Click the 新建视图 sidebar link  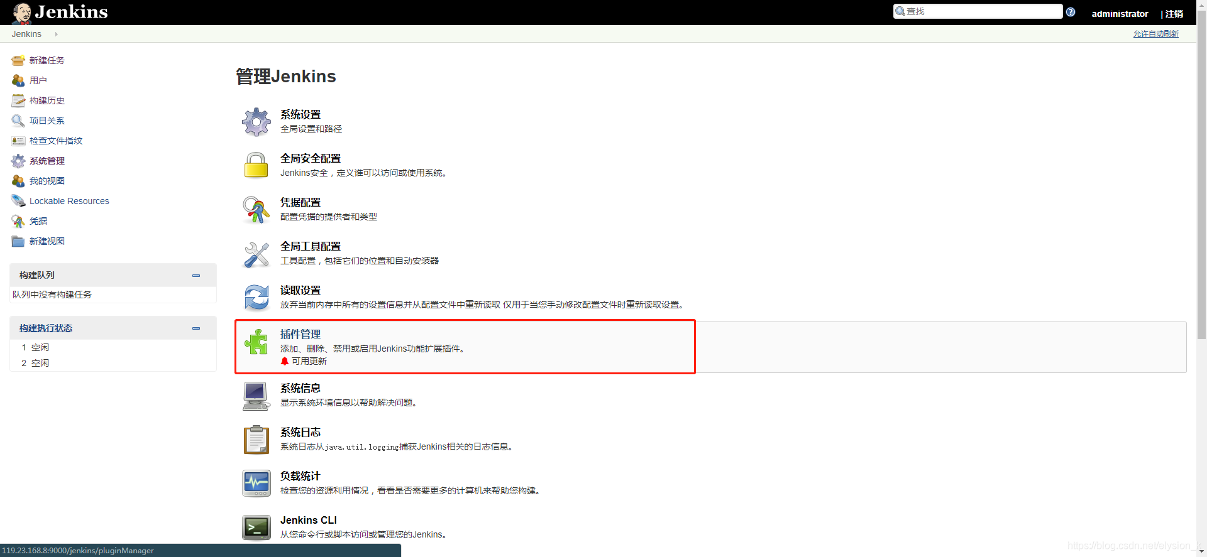pos(47,241)
